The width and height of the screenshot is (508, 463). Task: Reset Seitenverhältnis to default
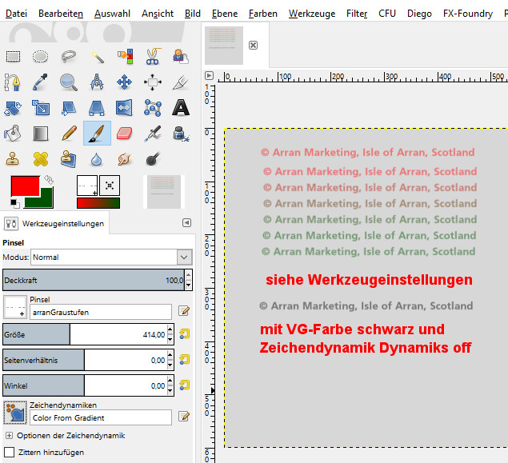[x=184, y=359]
